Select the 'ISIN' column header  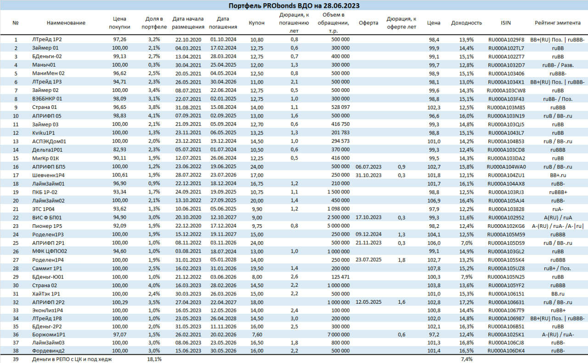tap(506, 23)
